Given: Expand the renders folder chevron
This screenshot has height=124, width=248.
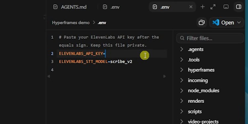Looking at the screenshot, I should [x=182, y=101].
